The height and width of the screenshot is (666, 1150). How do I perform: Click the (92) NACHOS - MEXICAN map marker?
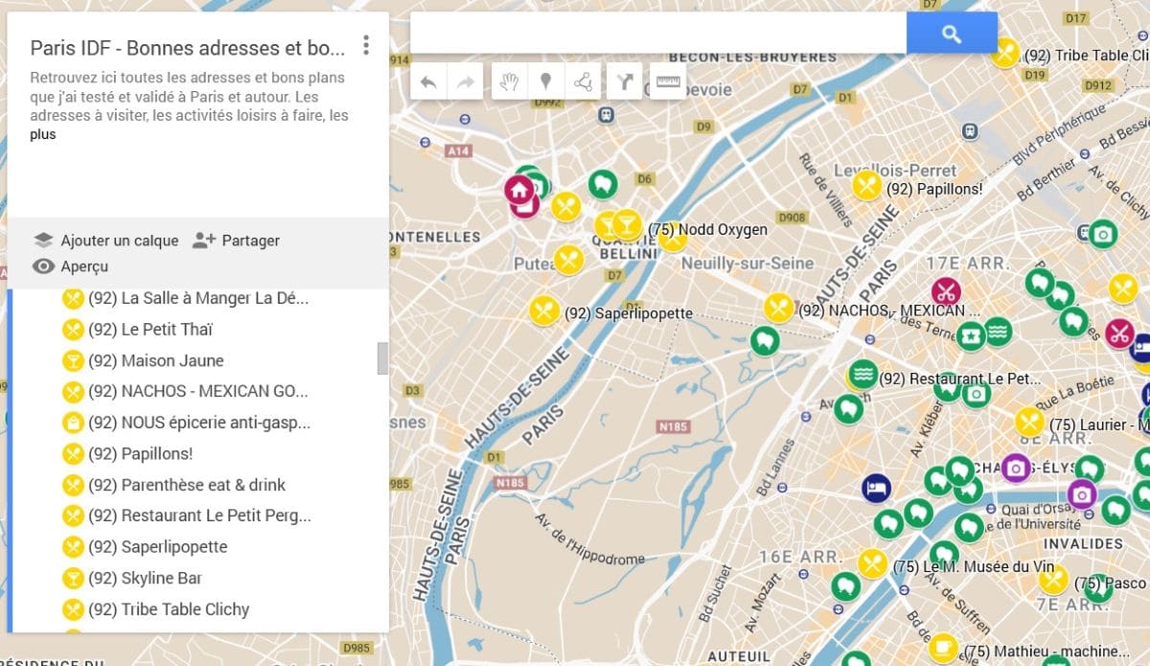click(779, 308)
